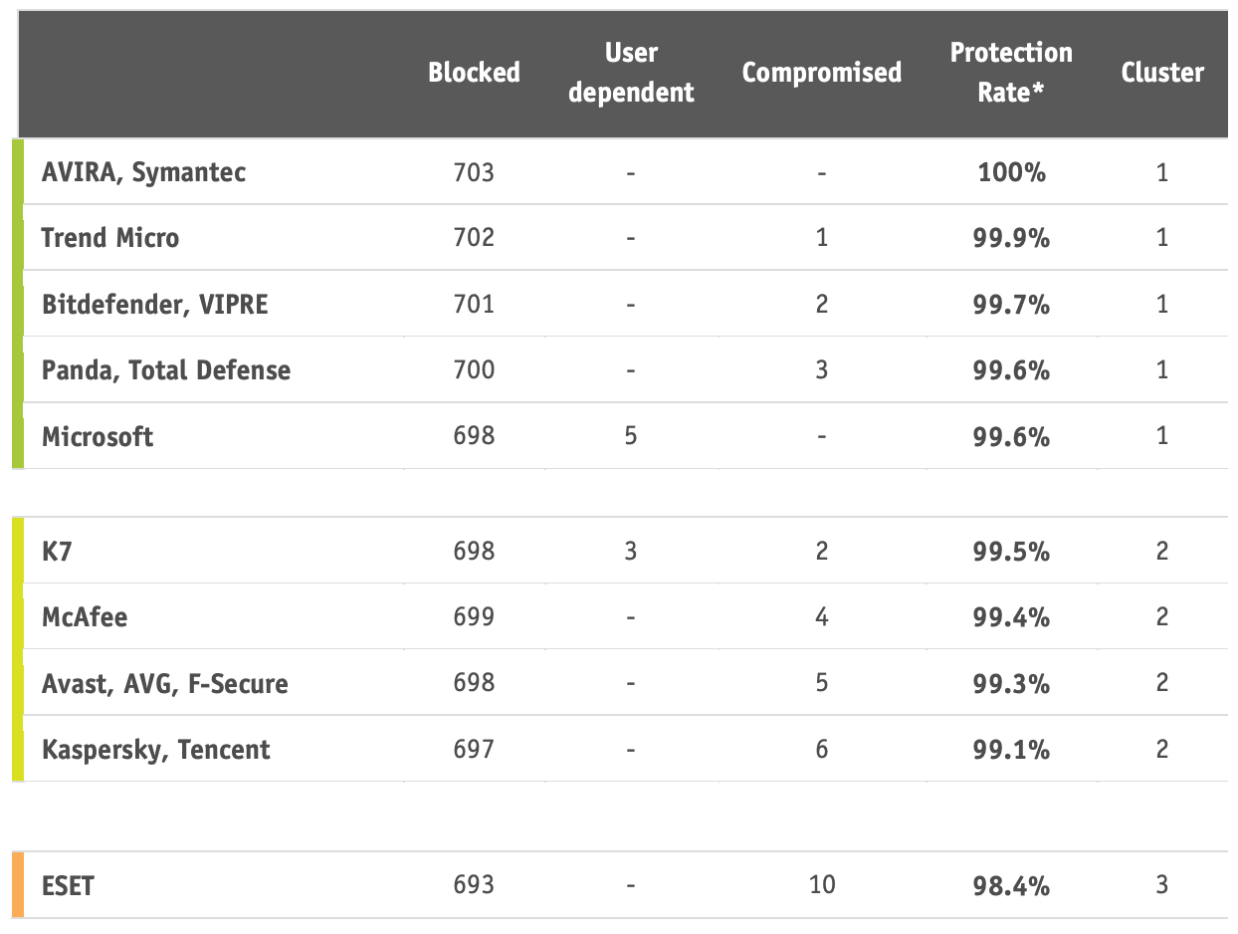Click the Blocked column header
Image resolution: width=1238 pixels, height=934 pixels.
[474, 73]
